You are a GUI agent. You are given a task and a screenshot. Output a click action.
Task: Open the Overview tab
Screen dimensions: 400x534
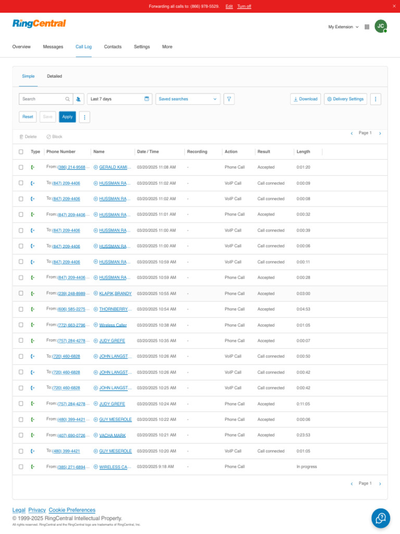coord(21,46)
